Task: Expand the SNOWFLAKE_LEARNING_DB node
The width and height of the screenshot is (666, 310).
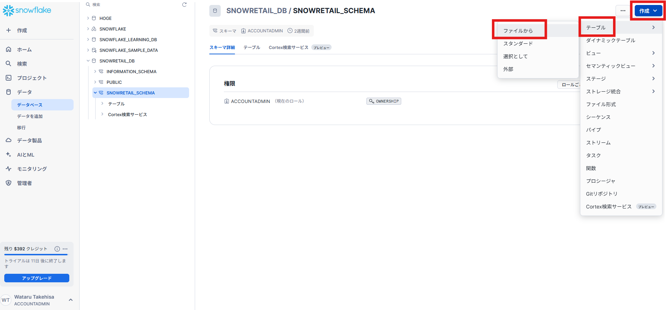Action: click(88, 39)
